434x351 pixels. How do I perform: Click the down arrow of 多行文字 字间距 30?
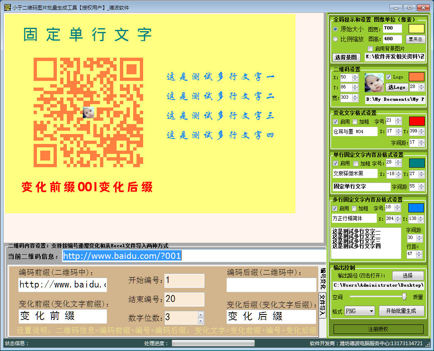coord(419,240)
